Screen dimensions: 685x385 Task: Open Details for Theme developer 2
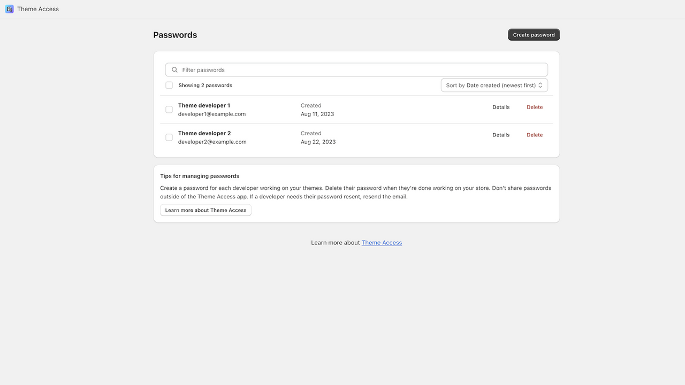pos(500,135)
